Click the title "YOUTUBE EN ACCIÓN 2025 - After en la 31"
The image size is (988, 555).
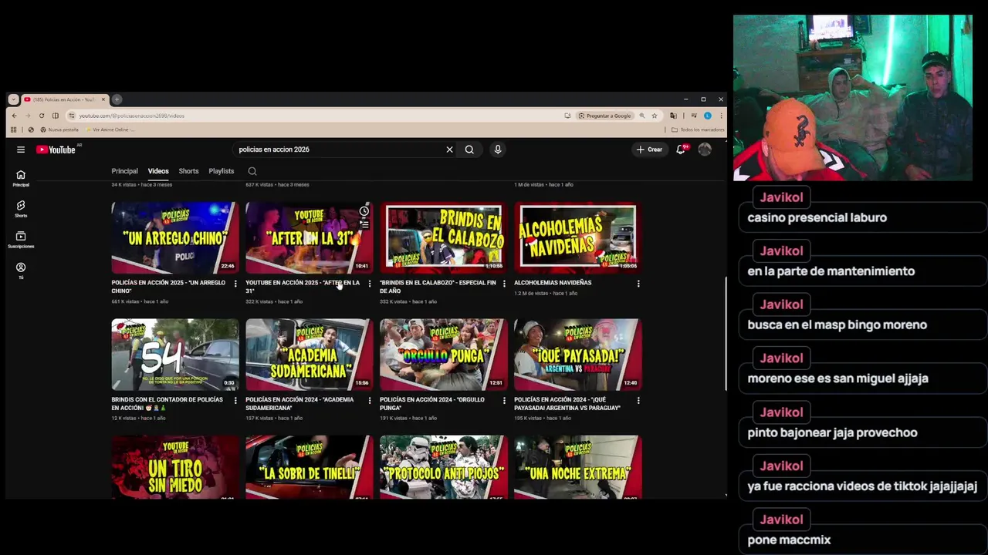point(303,287)
